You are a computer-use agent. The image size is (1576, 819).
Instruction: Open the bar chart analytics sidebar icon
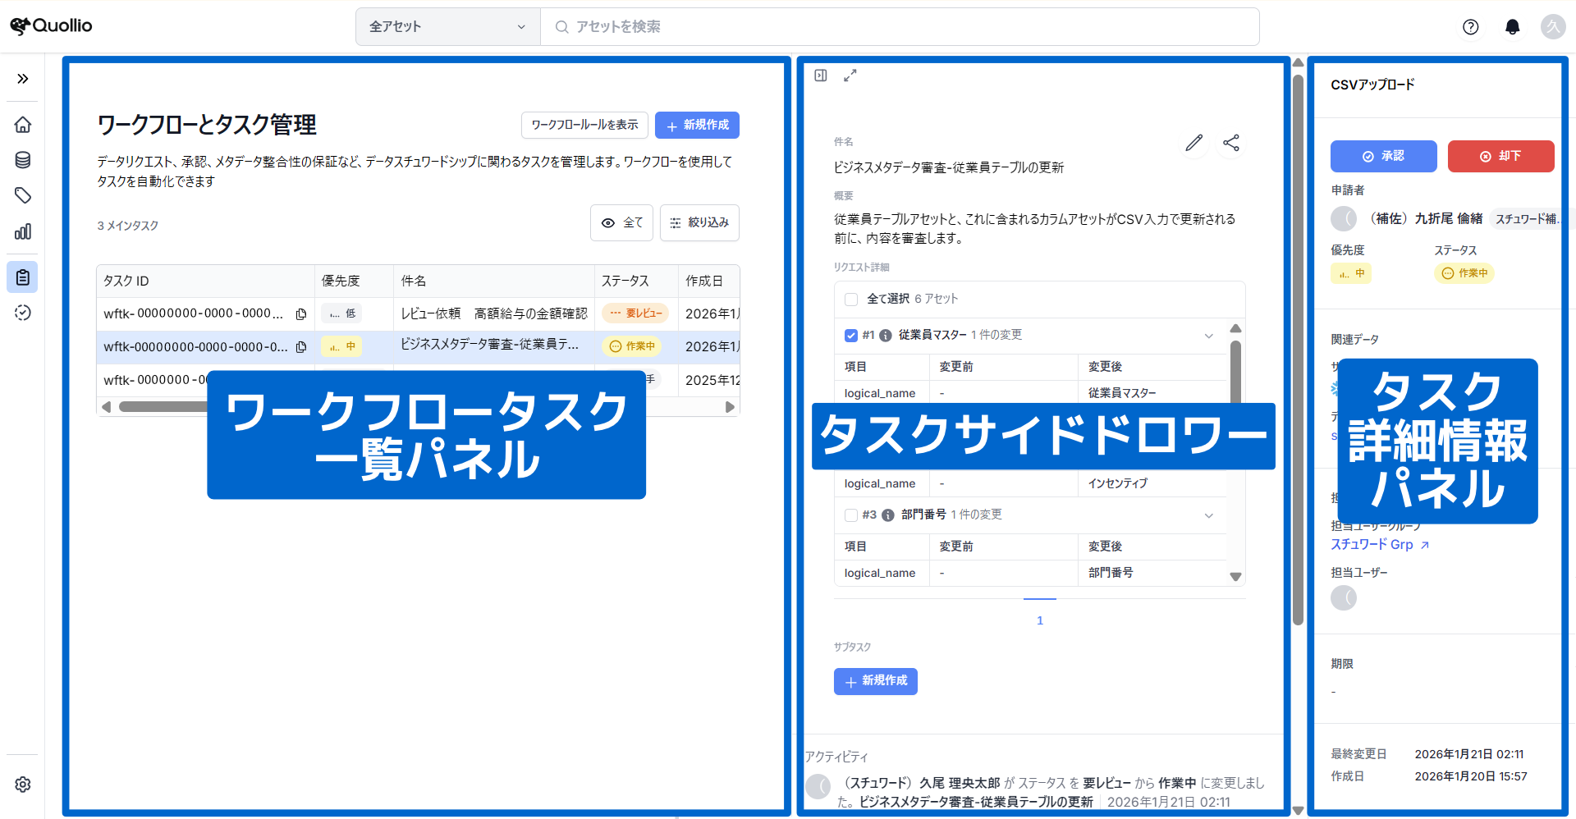point(23,231)
